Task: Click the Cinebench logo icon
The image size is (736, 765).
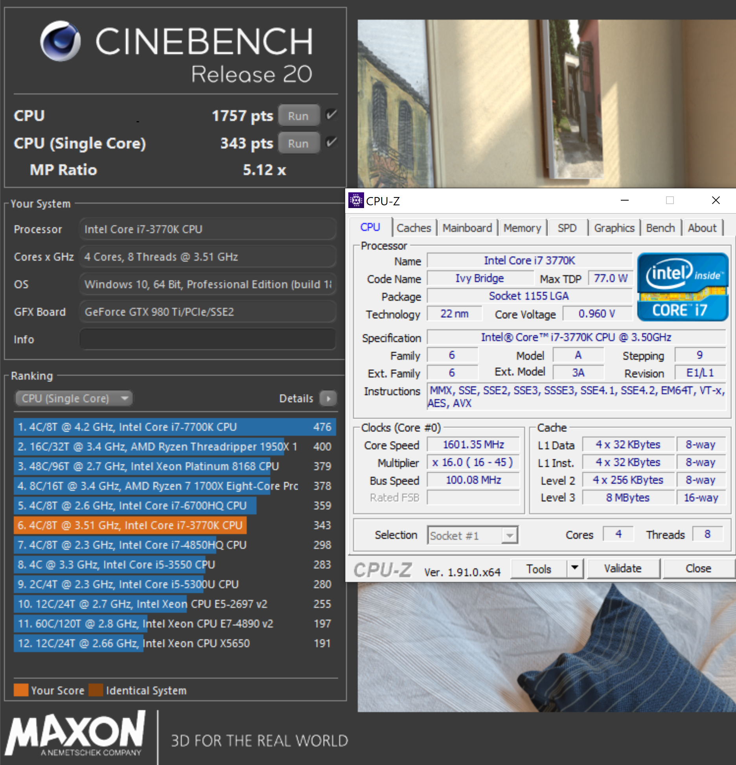Action: click(x=61, y=41)
